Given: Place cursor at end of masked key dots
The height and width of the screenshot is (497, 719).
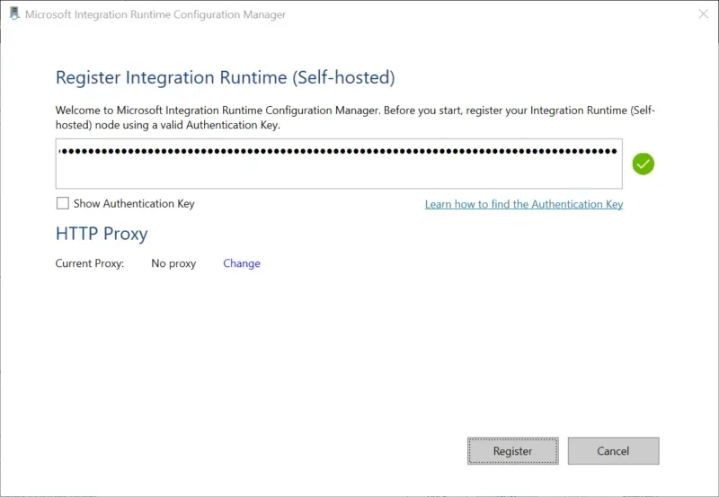Looking at the screenshot, I should click(x=618, y=151).
